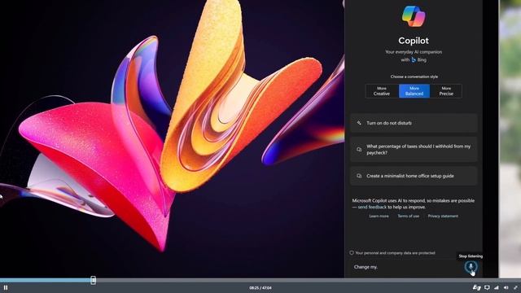
Task: Click the chat icon beside the taxes suggestion
Action: (x=359, y=150)
